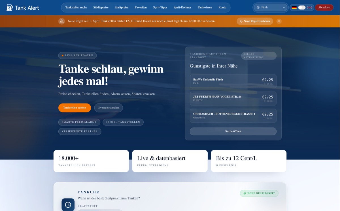This screenshot has height=211, width=340.
Task: Click the clock icon in the Tankuhr card
Action: point(68,204)
